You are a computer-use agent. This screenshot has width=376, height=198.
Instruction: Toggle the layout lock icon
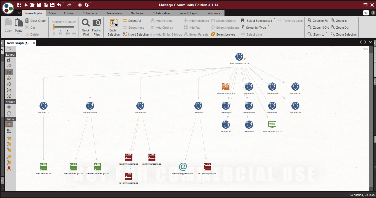[x=9, y=60]
